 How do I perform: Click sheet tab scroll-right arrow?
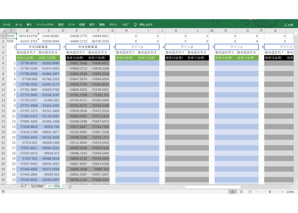pyautogui.click(x=10, y=187)
